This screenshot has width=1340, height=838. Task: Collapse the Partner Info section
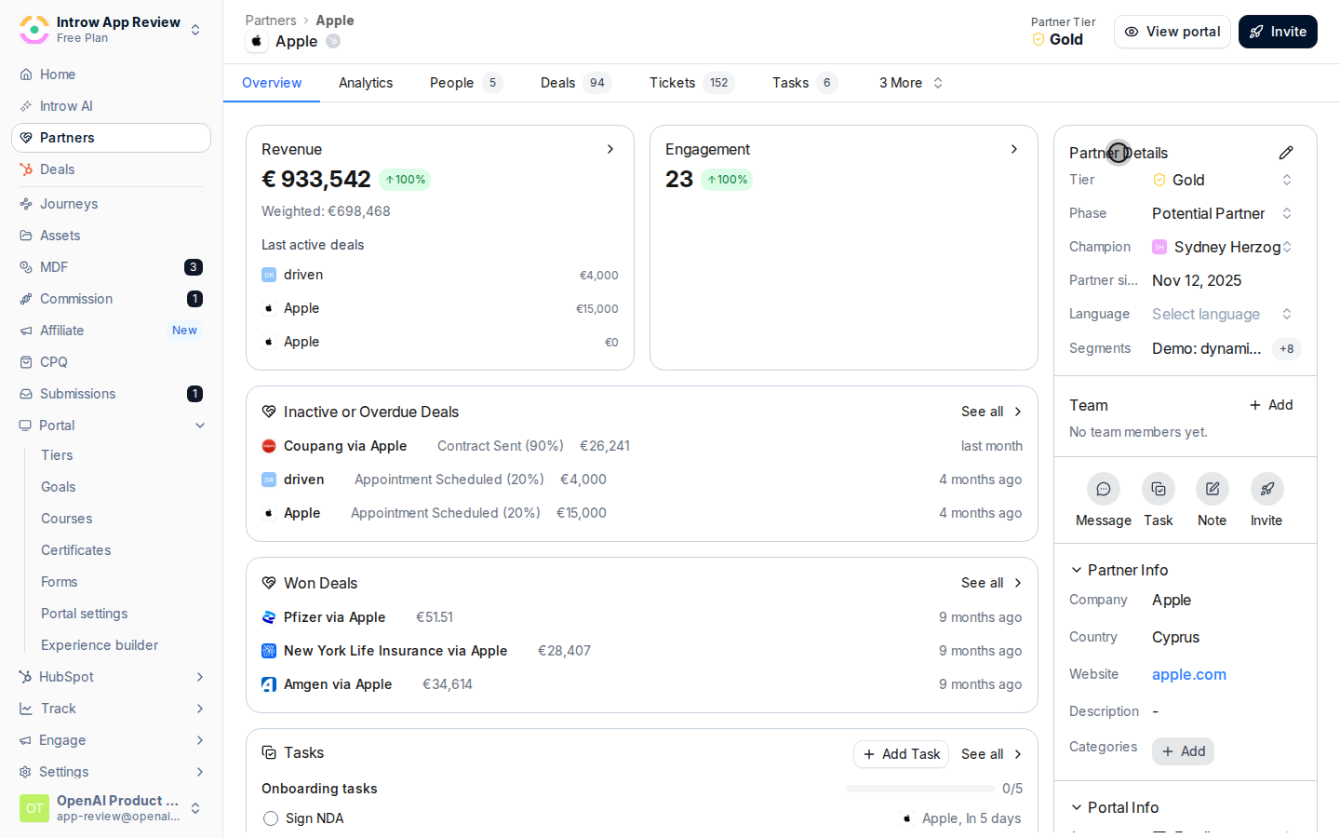[x=1077, y=570]
